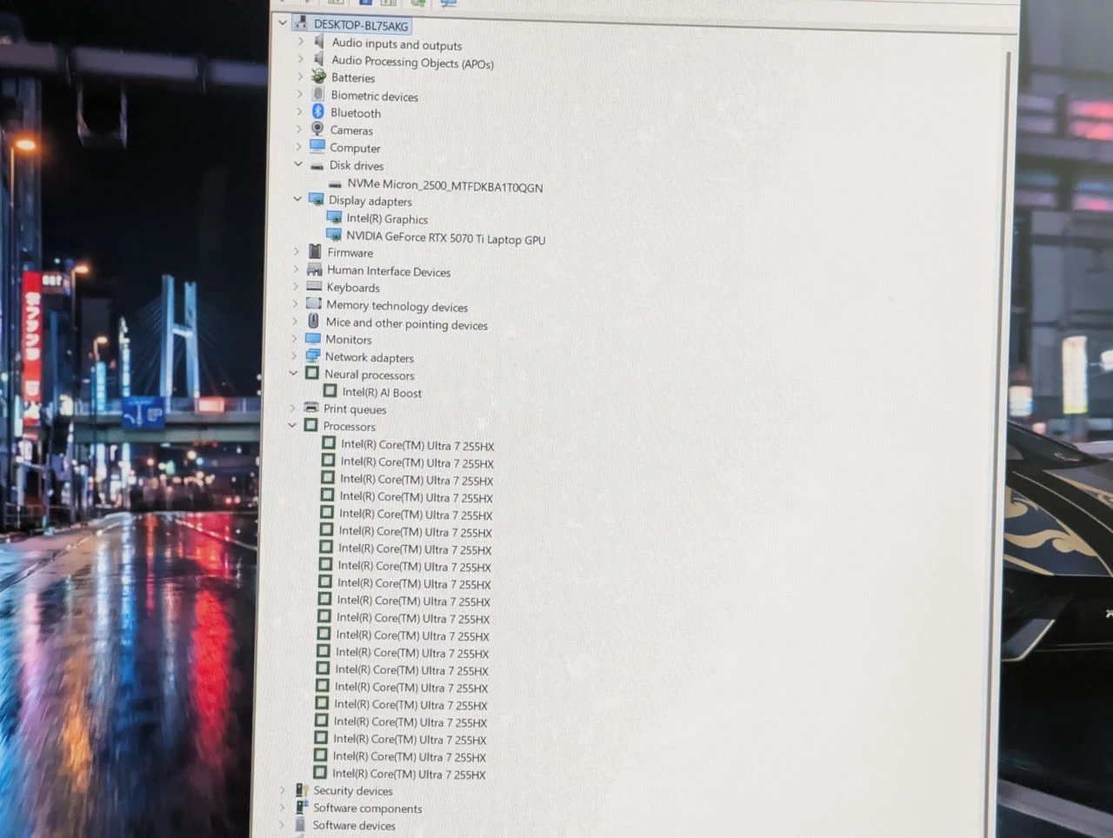The width and height of the screenshot is (1113, 838).
Task: Select the Intel(R) AI Boost entry
Action: tap(382, 392)
